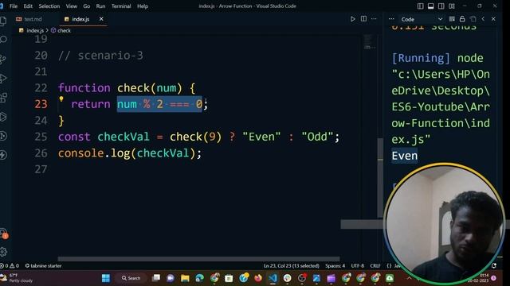Click the // scenario-3 comment
The width and height of the screenshot is (510, 286).
tap(100, 56)
